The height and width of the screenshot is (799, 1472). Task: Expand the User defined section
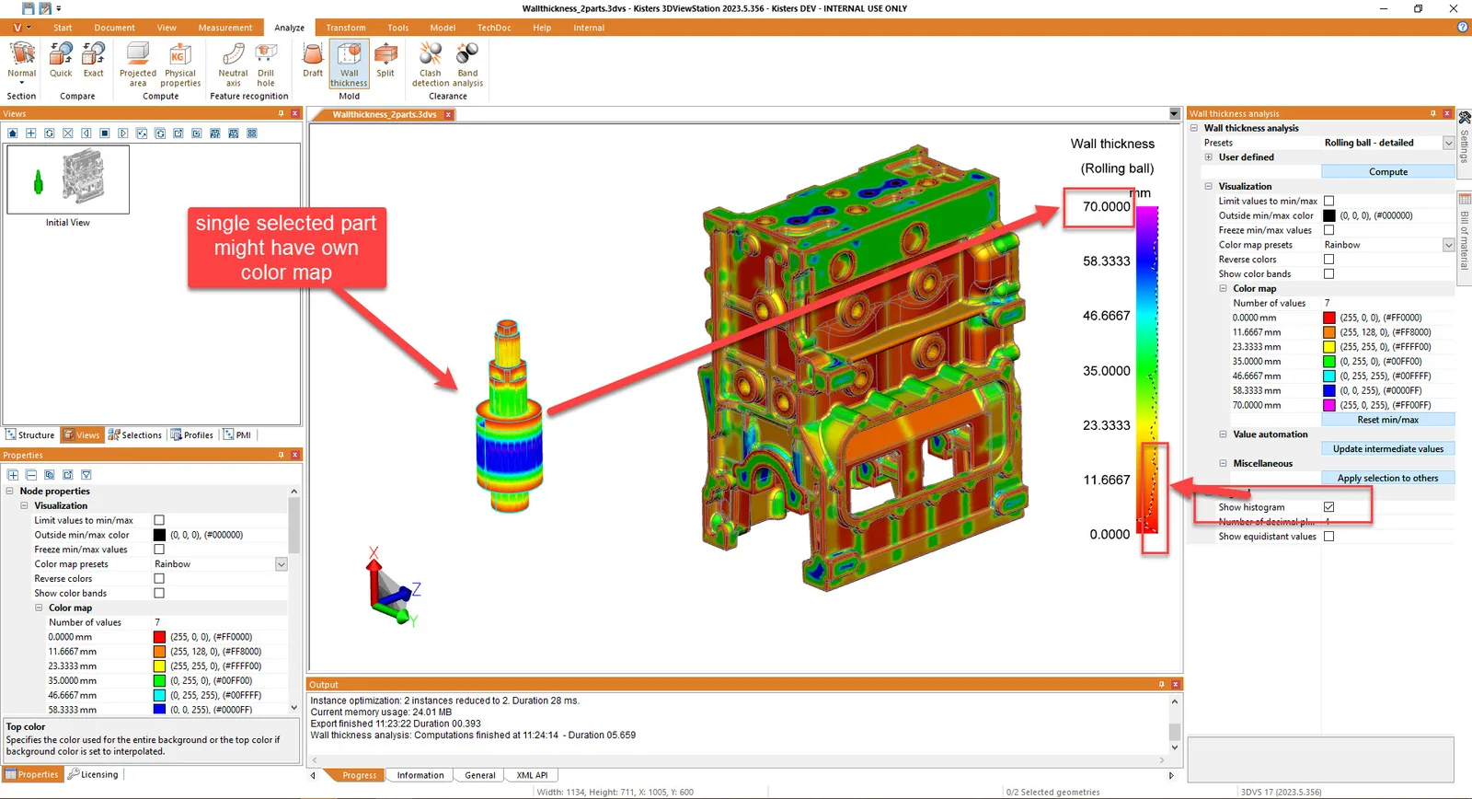1209,157
